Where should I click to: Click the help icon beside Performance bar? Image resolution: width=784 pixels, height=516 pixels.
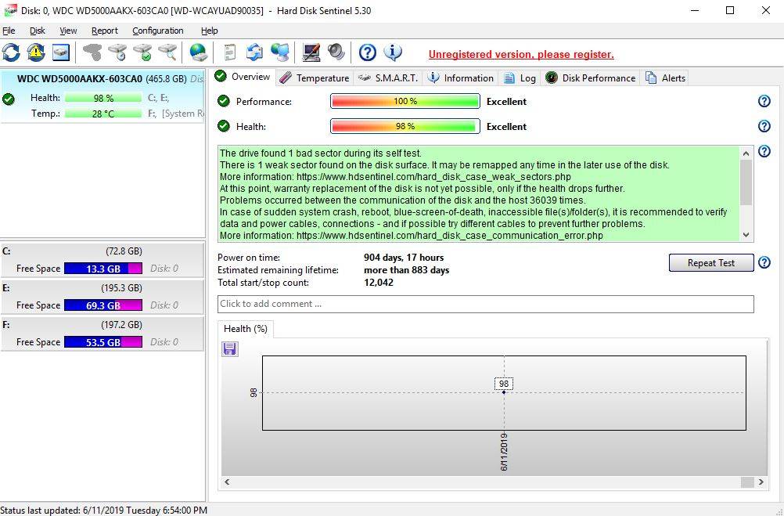click(x=764, y=101)
